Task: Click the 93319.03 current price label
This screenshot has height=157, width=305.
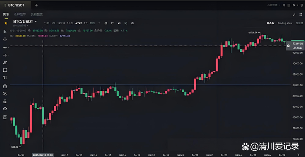Action: tap(298, 44)
